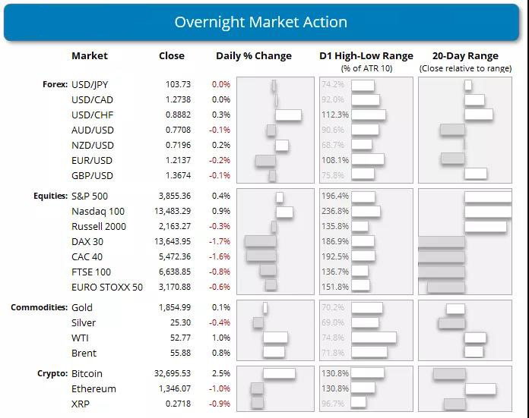Click the USD/CHF daily change bar

(288, 115)
